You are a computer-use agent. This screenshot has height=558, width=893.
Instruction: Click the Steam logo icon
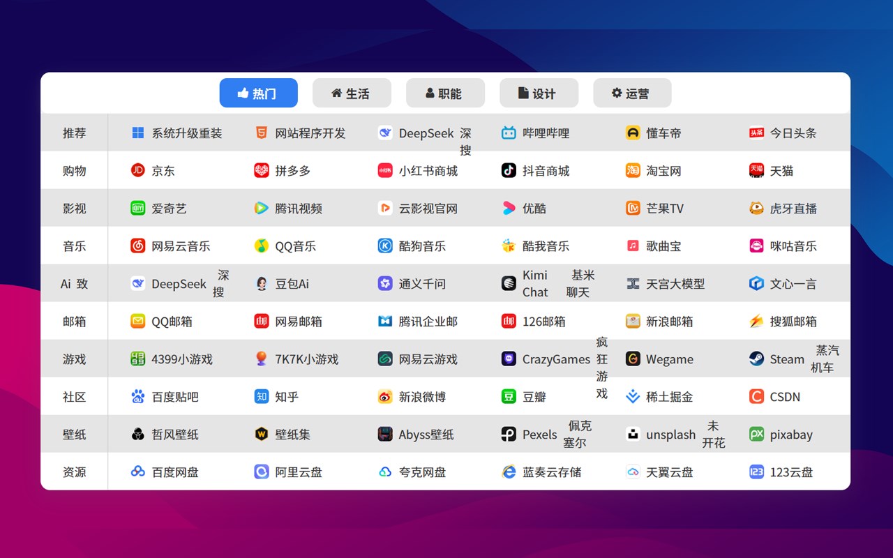click(756, 359)
